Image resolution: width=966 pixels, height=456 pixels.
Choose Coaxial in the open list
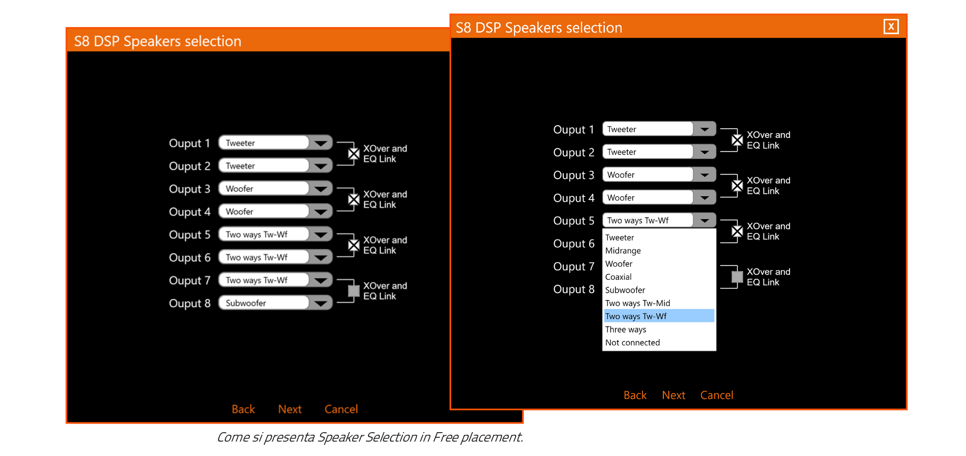pos(618,277)
